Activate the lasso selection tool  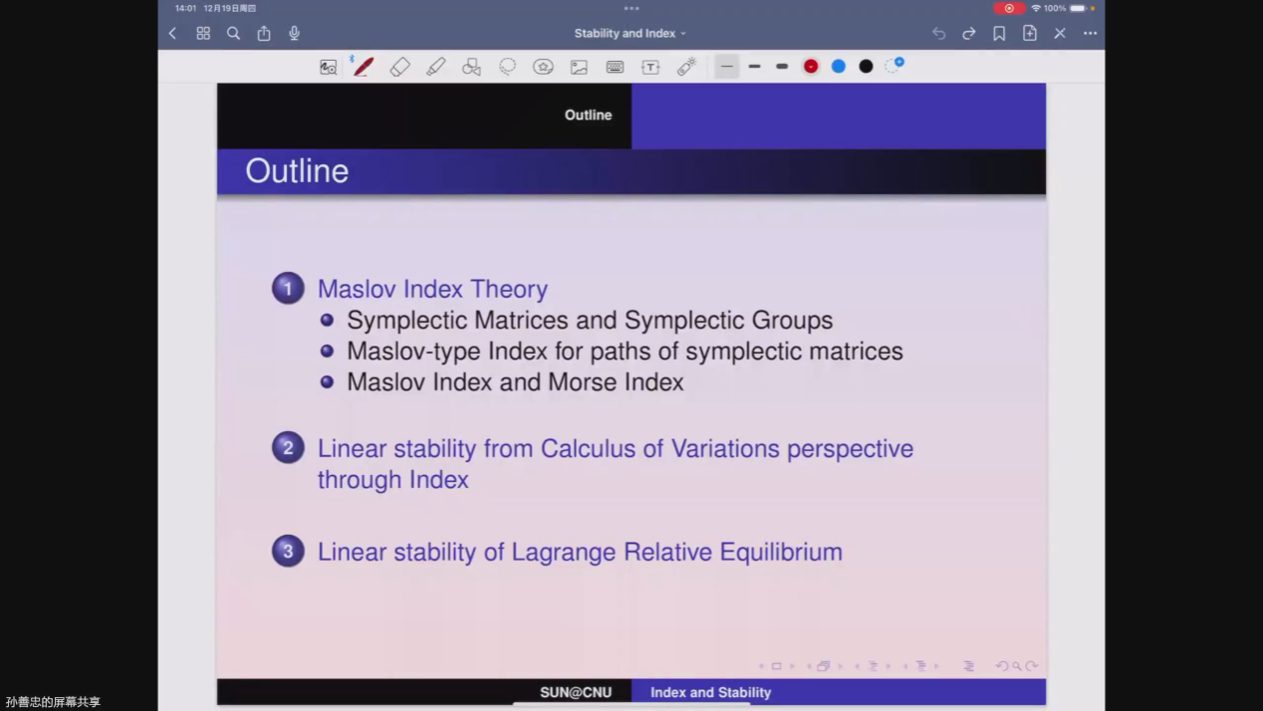507,67
